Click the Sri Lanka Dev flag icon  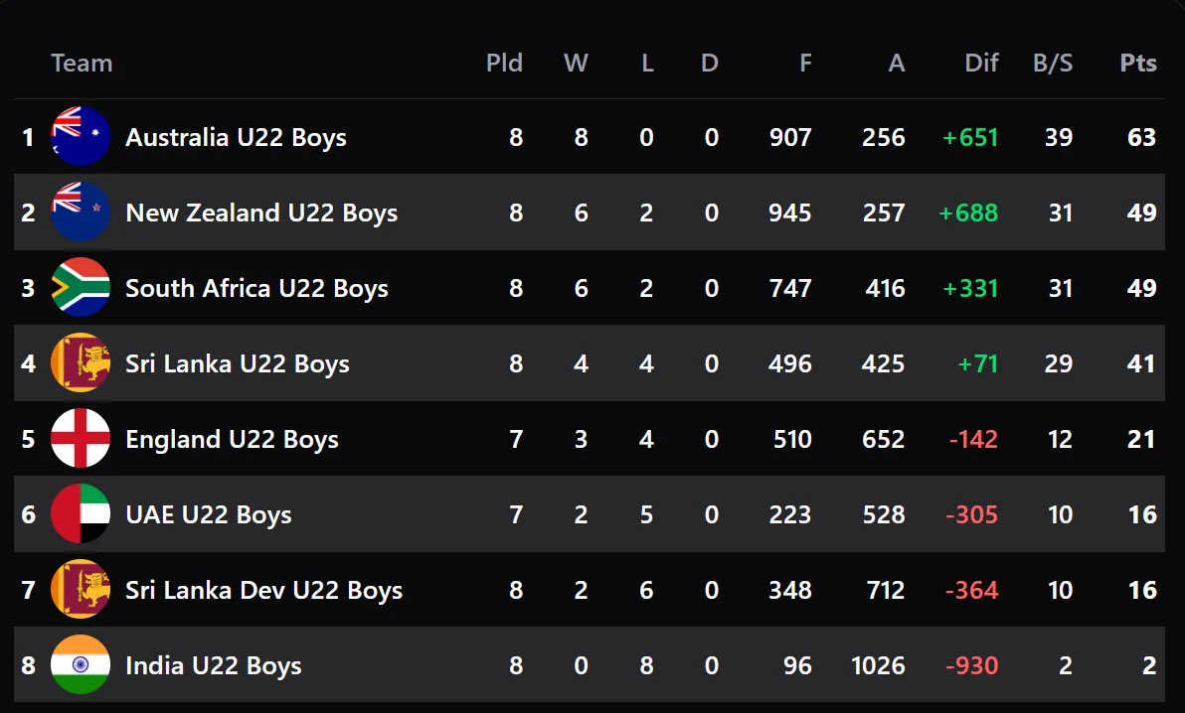tap(81, 590)
